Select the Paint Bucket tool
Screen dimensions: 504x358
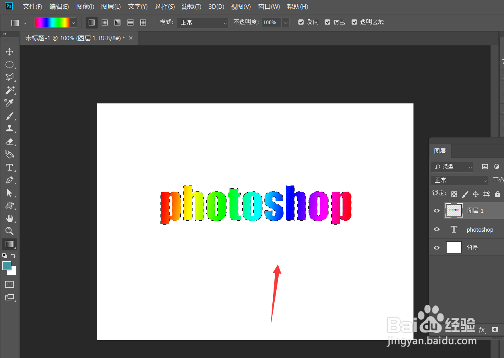[9, 154]
